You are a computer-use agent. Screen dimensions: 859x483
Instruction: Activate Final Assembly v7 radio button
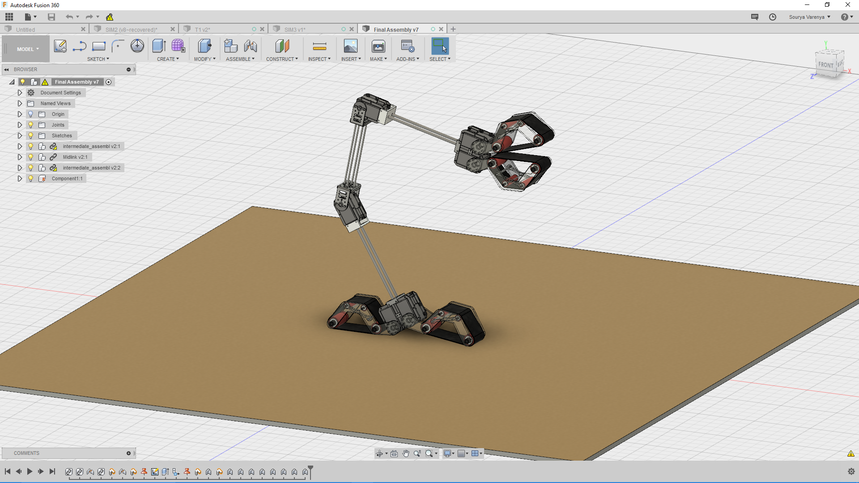(x=109, y=82)
